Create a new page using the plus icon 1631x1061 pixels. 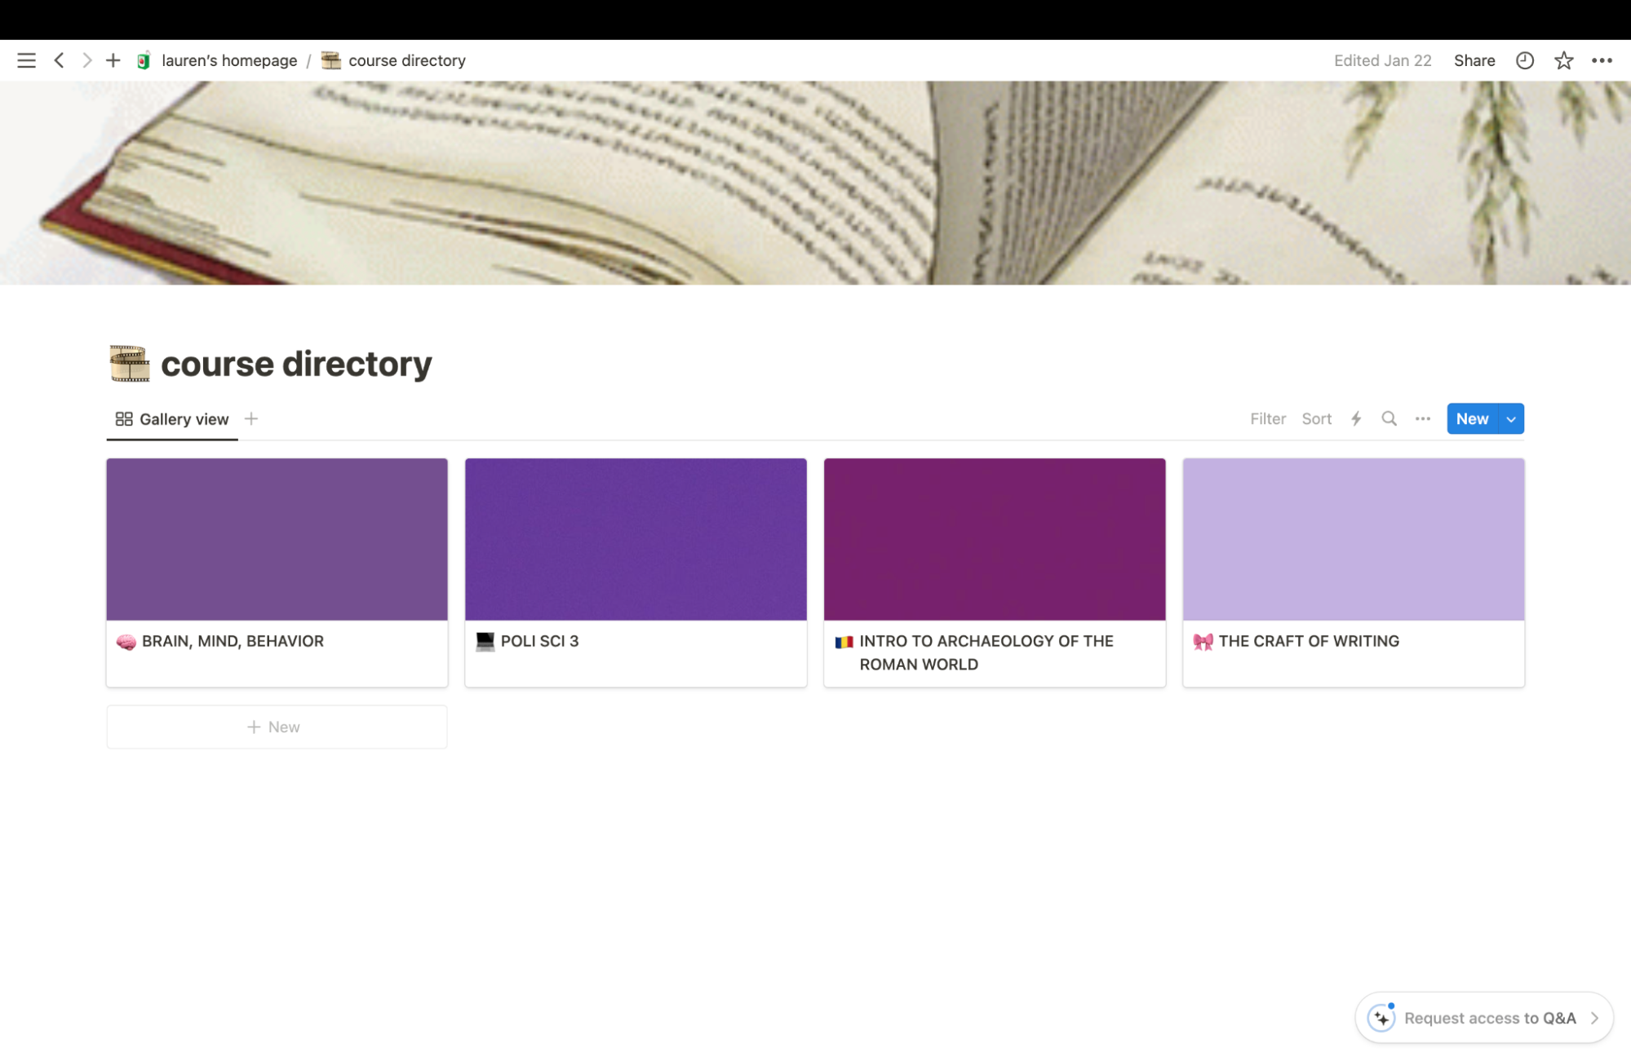pos(113,60)
